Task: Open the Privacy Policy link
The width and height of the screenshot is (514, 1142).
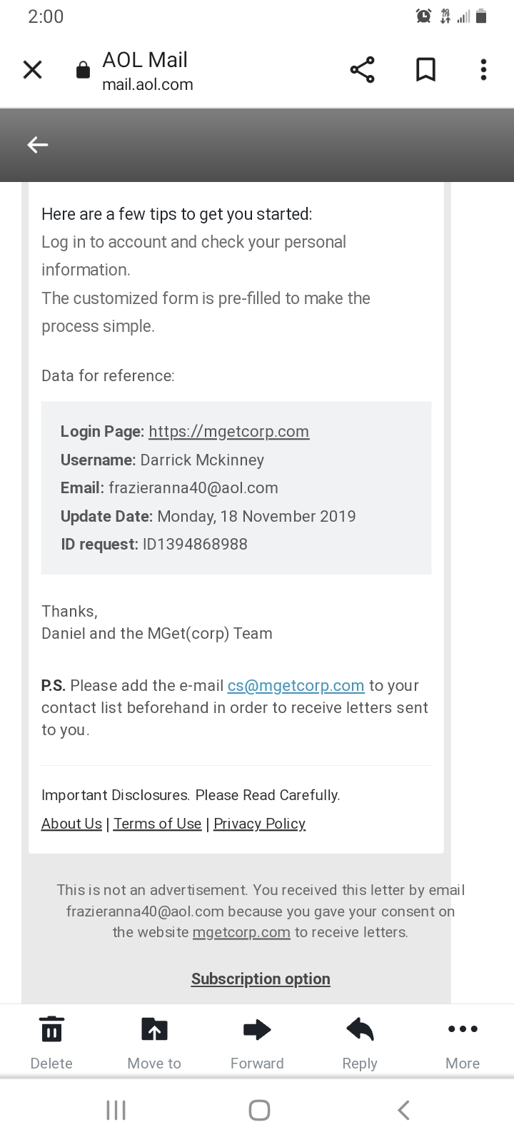Action: click(260, 824)
